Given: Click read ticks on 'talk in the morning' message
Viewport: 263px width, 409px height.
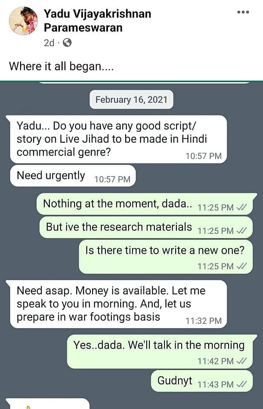Looking at the screenshot, I should point(241,361).
